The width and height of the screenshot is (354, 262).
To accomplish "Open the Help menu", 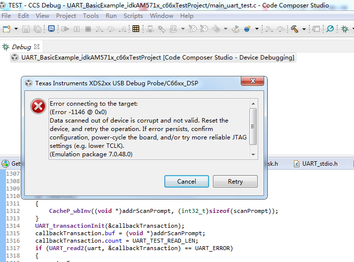I will coord(187,16).
